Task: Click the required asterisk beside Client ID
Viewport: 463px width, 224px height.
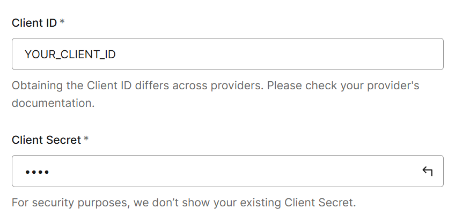Action: 62,22
